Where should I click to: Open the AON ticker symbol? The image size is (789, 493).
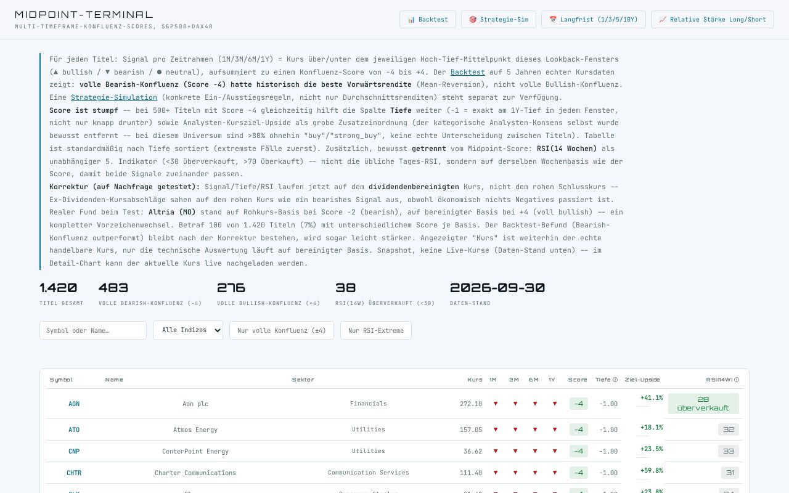pyautogui.click(x=74, y=404)
